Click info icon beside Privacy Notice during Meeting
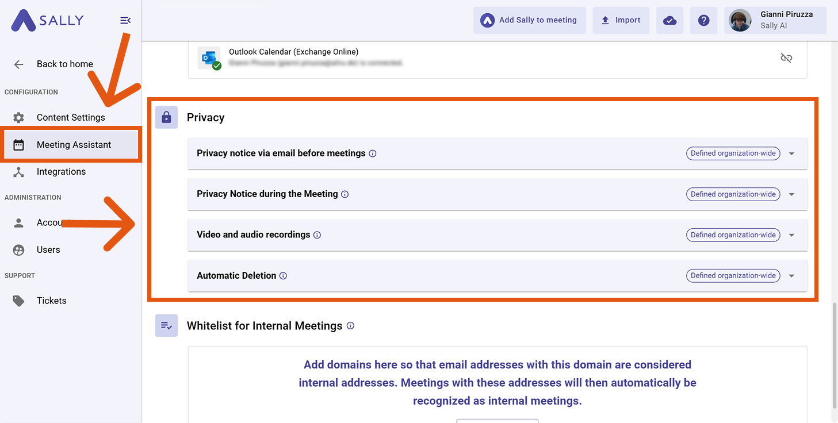The width and height of the screenshot is (838, 423). coord(345,194)
